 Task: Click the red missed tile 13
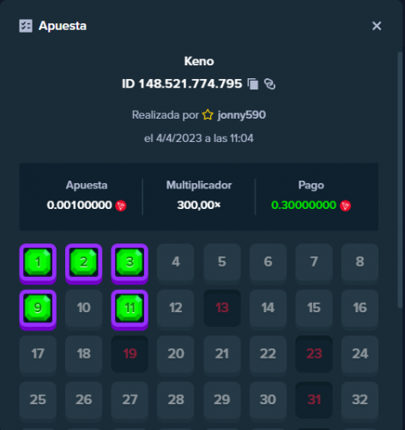[222, 308]
